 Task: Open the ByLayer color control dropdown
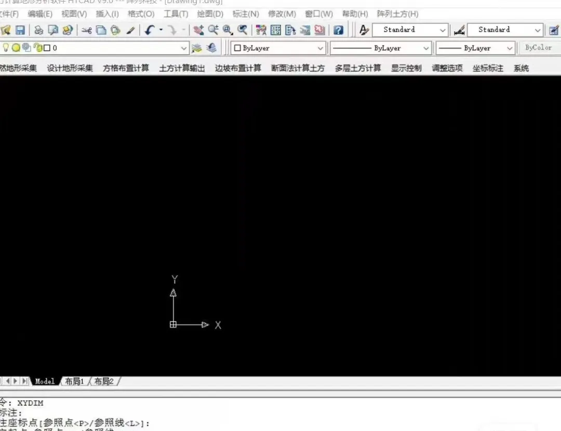point(320,48)
